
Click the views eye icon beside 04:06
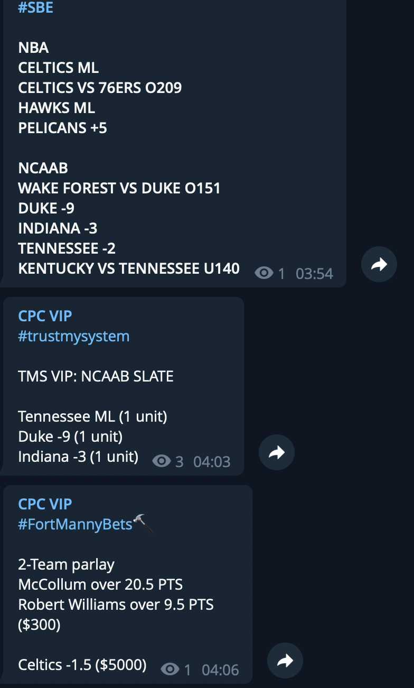click(x=170, y=670)
